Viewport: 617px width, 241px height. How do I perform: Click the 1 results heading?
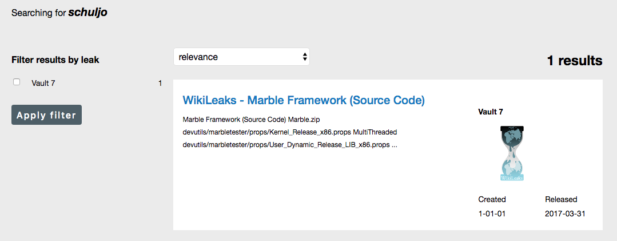click(x=575, y=61)
